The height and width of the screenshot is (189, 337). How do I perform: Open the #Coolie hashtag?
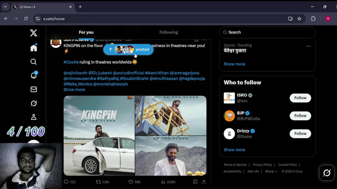71,62
